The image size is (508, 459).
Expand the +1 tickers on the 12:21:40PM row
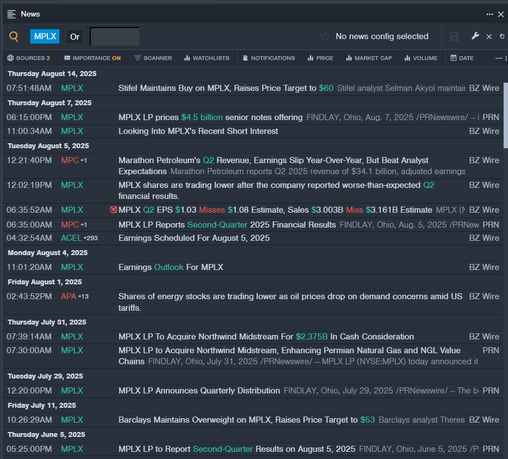(x=84, y=160)
